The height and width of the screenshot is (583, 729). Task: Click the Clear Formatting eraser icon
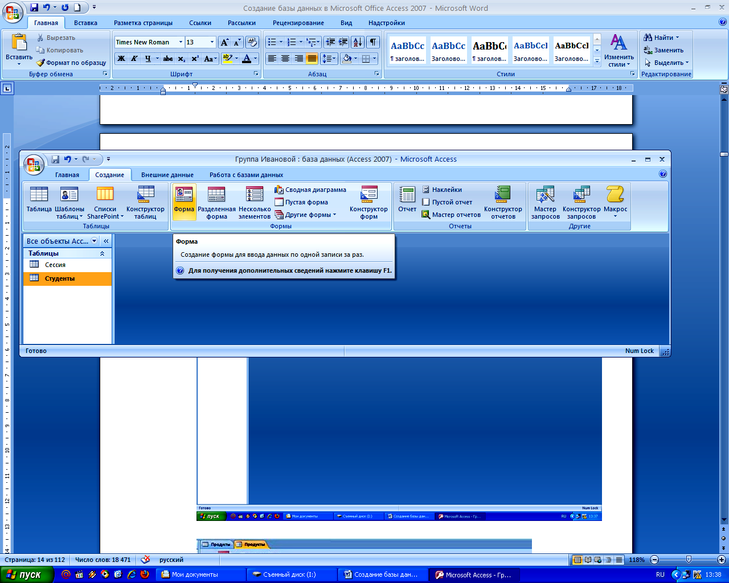tap(253, 42)
